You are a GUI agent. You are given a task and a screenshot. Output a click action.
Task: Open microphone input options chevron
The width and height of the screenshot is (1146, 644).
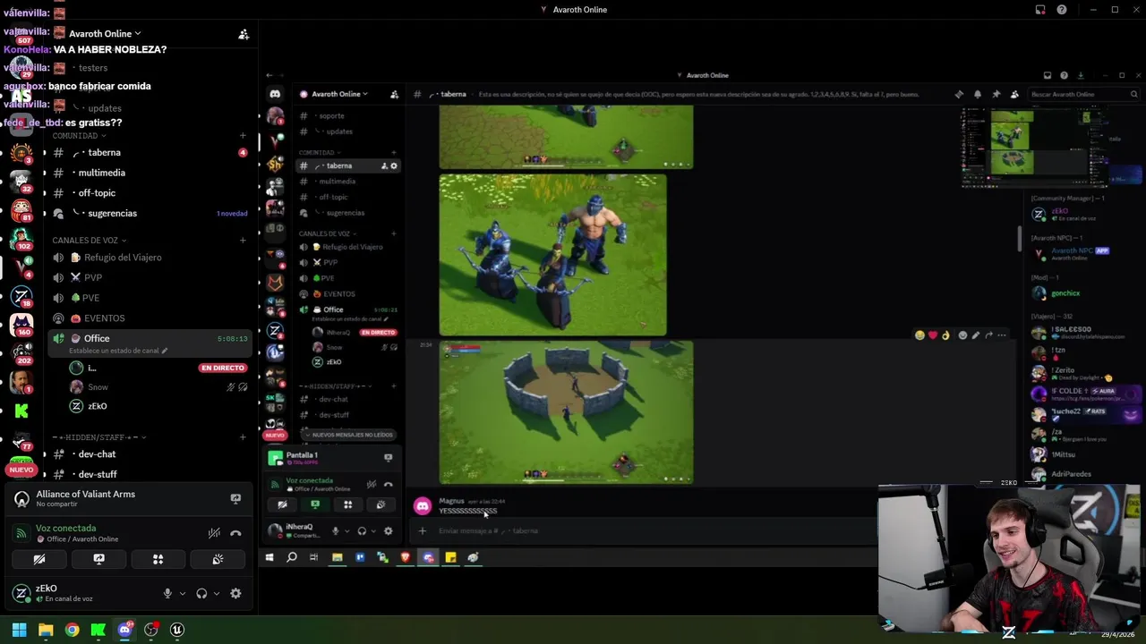[x=183, y=593]
